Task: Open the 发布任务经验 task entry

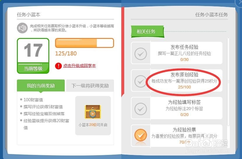Action: tap(177, 53)
